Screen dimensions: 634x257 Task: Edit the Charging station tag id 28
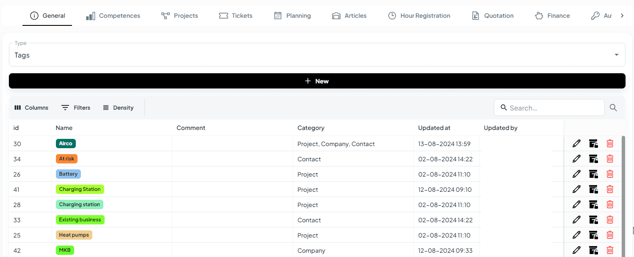pyautogui.click(x=576, y=204)
